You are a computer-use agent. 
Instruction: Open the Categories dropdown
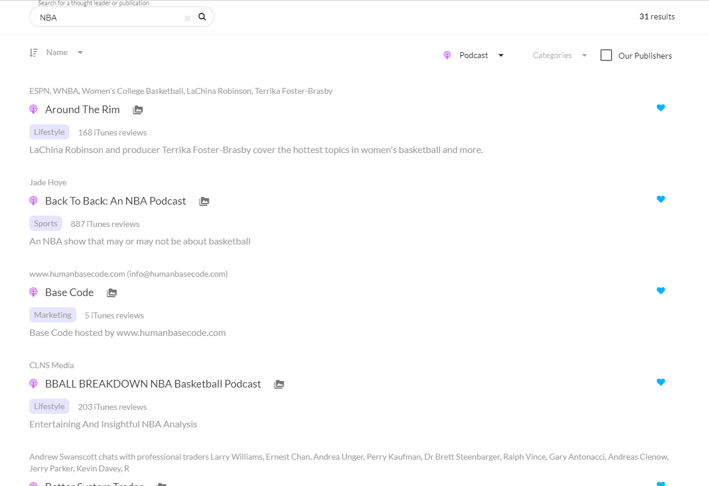(560, 55)
